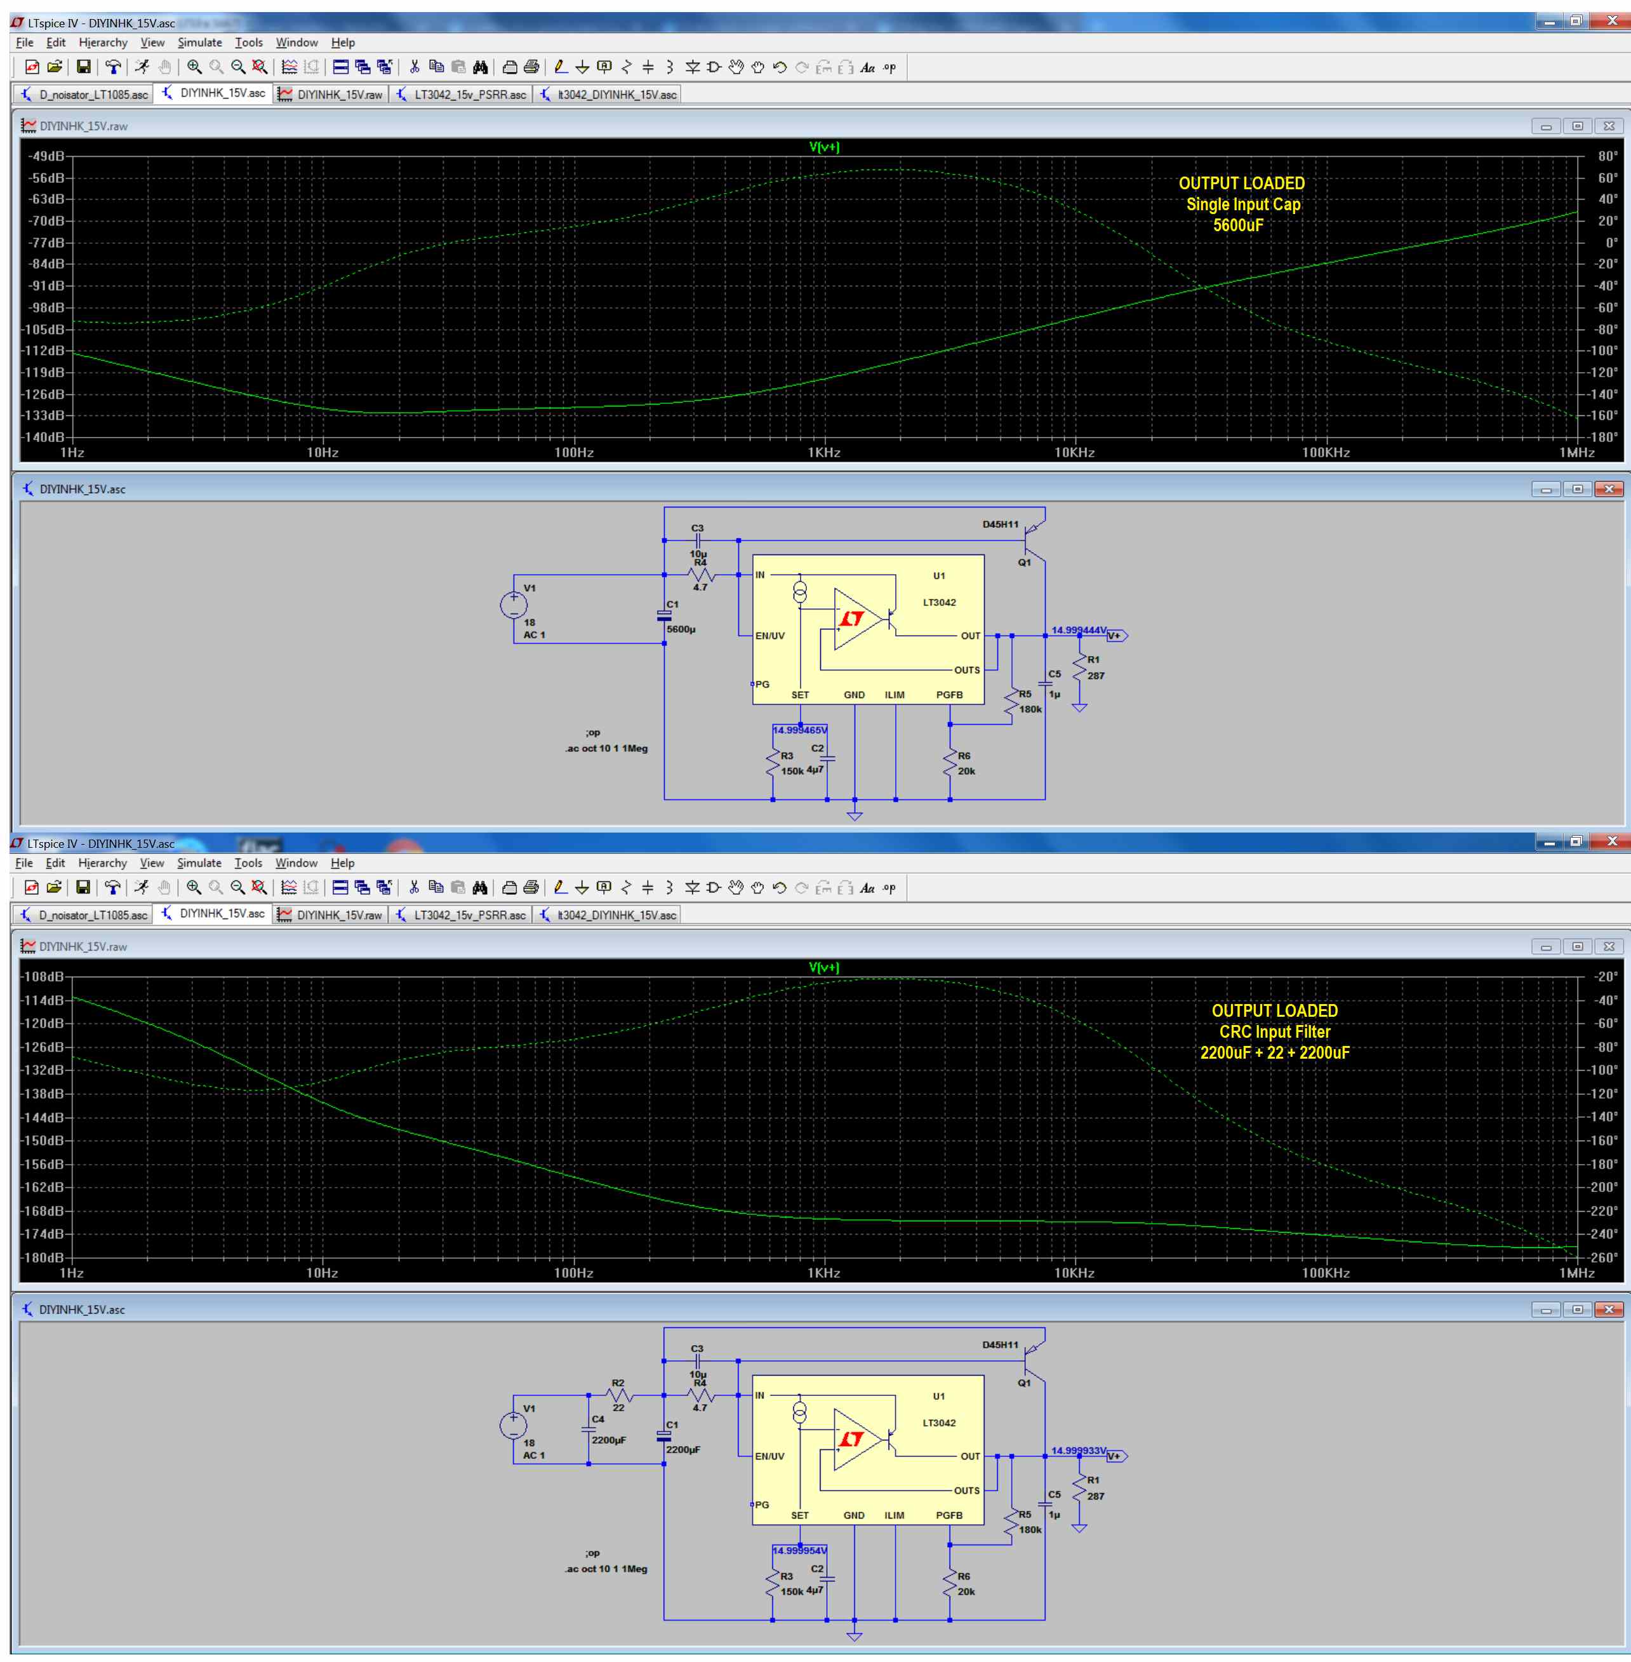The height and width of the screenshot is (1662, 1631).
Task: Click 'CRC Input Filter' annotation in lower plot
Action: coord(1275,1031)
